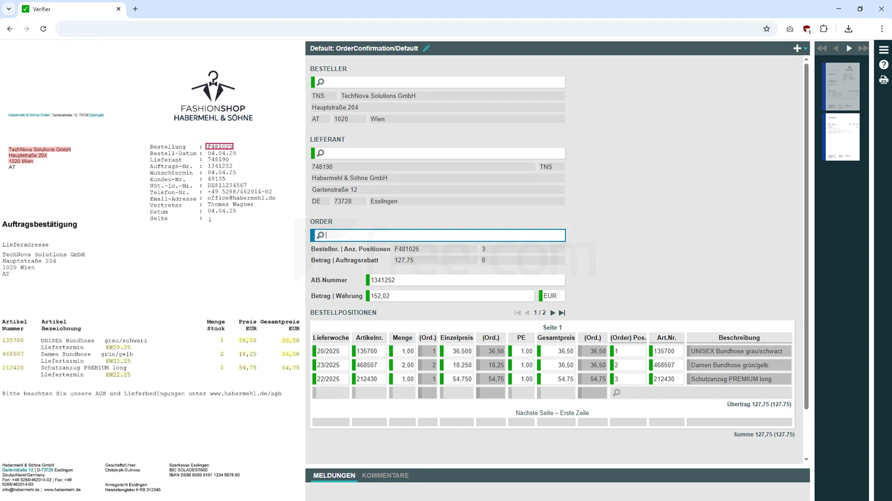Open browser downloads icon
892x501 pixels.
(x=848, y=29)
